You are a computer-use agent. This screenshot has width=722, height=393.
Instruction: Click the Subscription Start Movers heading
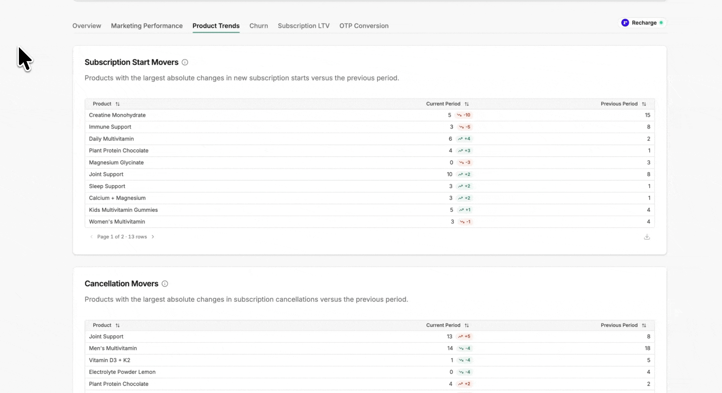(131, 62)
